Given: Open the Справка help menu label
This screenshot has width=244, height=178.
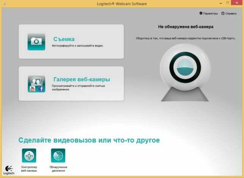Looking at the screenshot, I should pyautogui.click(x=231, y=14).
